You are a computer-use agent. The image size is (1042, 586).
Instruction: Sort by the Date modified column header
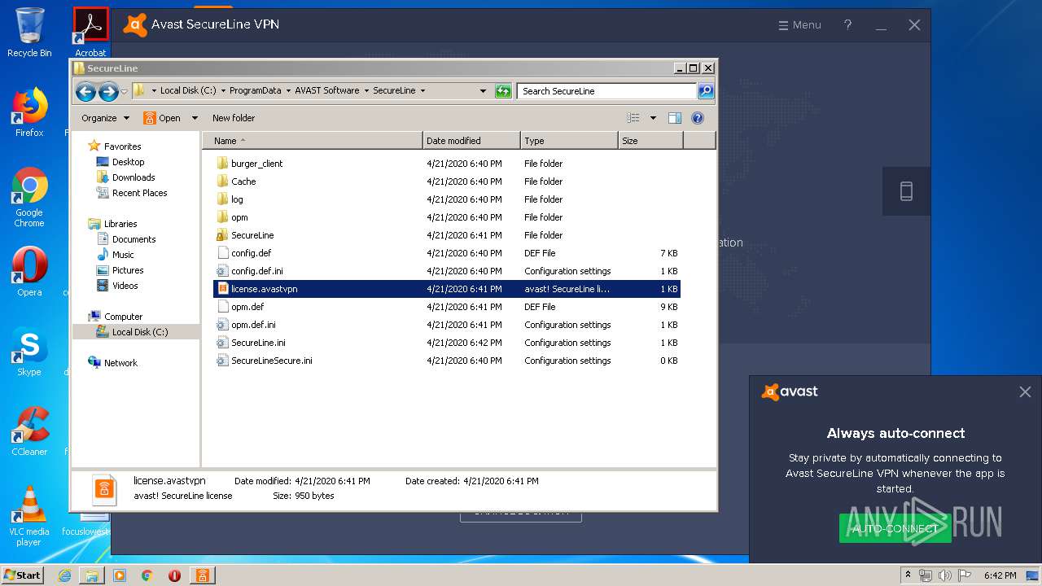[x=471, y=141]
